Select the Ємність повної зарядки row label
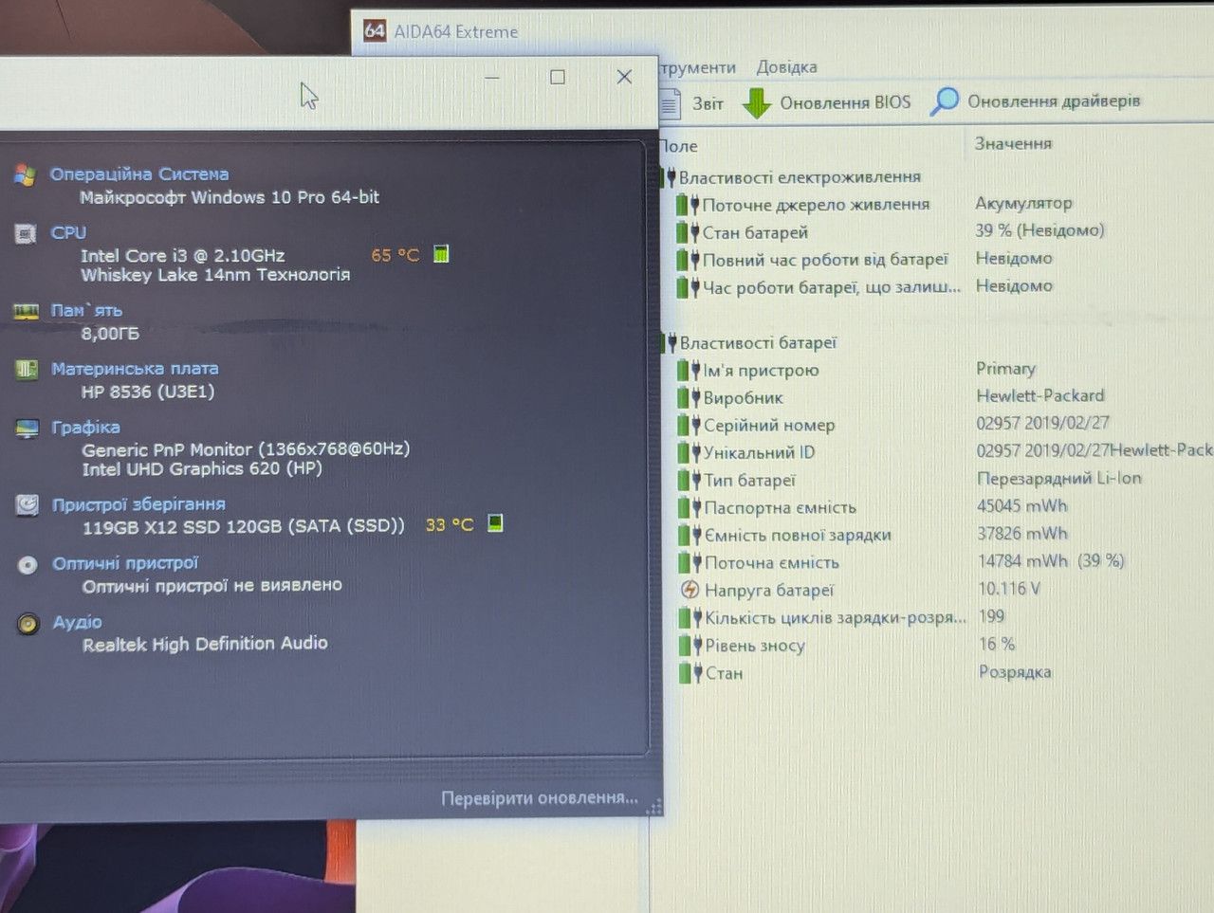Viewport: 1214px width, 913px height. click(798, 535)
